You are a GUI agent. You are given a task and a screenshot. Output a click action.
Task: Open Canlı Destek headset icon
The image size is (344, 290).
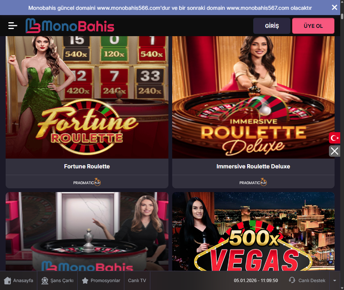click(292, 280)
